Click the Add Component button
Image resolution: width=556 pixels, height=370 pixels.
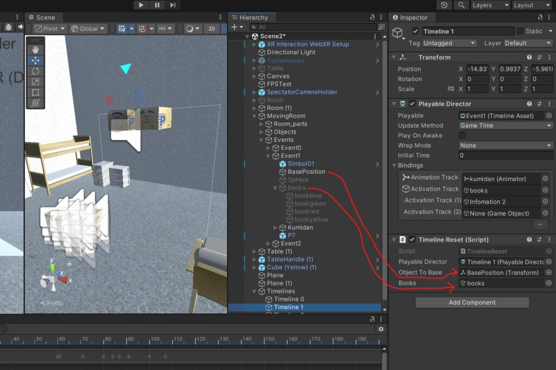tap(472, 302)
